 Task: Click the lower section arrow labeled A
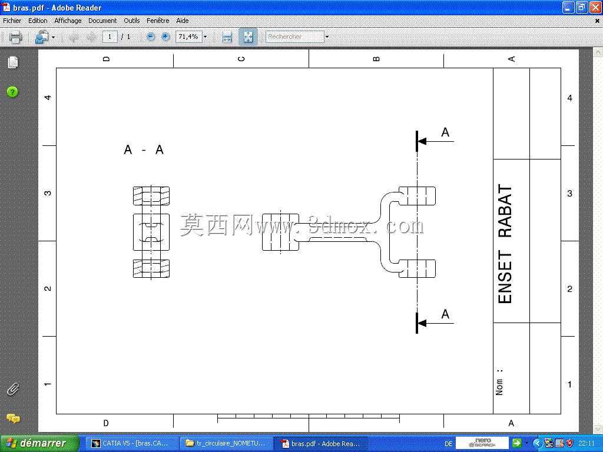point(436,323)
